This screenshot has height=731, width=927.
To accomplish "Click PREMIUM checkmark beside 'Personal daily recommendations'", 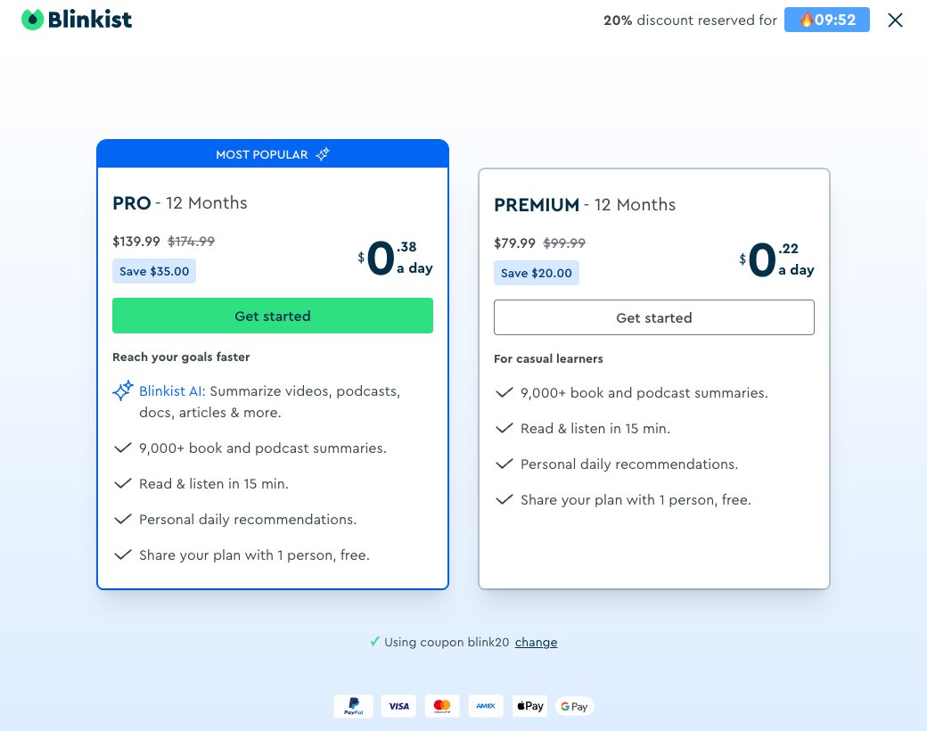I will pos(504,464).
